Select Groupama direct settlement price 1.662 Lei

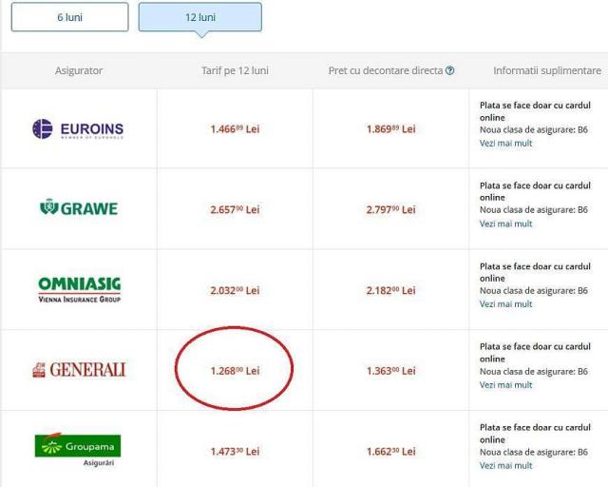click(390, 451)
